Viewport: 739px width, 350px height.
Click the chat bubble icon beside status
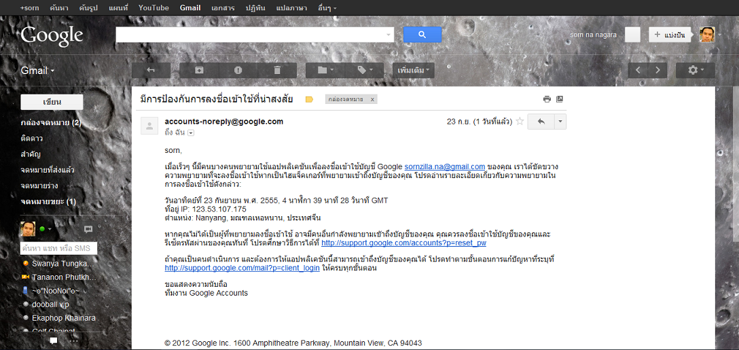[88, 229]
